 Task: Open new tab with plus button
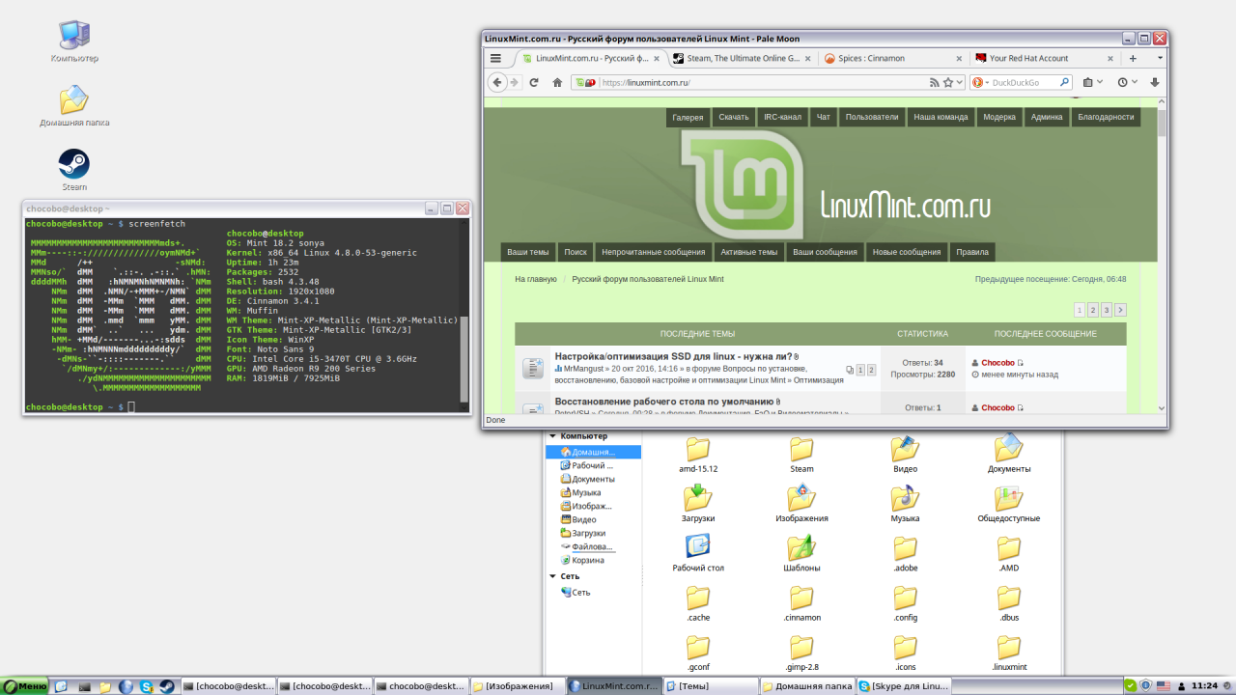pyautogui.click(x=1134, y=58)
